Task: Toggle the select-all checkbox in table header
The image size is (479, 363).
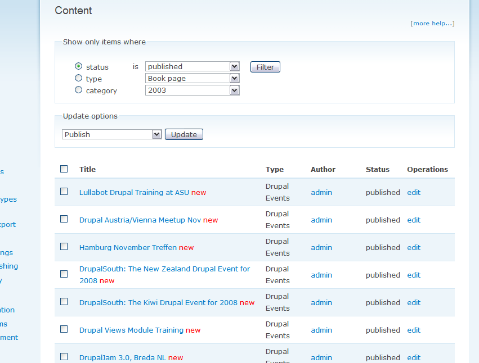Action: click(x=64, y=169)
